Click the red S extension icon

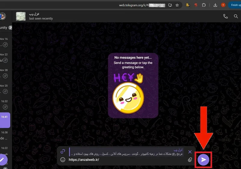pyautogui.click(x=196, y=5)
